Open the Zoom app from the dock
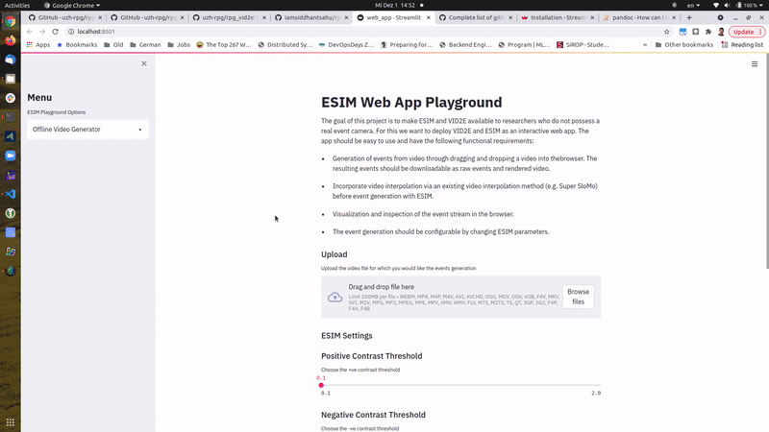Screen dimensions: 769x432 [11, 156]
